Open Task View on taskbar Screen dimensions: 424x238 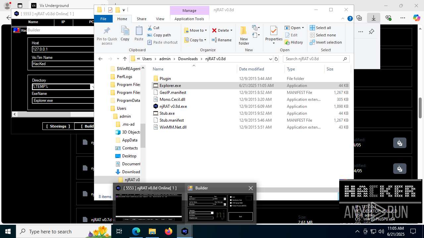[x=119, y=231]
